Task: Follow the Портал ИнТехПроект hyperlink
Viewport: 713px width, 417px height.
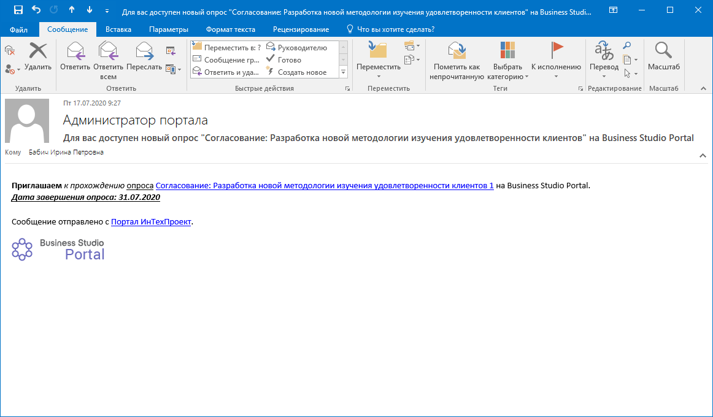Action: point(151,221)
